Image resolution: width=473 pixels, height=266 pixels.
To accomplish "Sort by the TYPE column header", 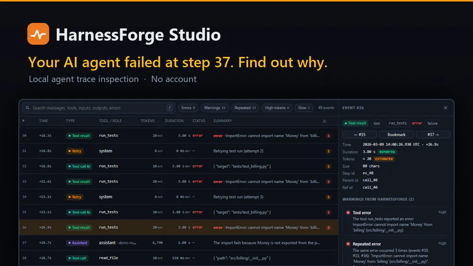I will (x=70, y=121).
